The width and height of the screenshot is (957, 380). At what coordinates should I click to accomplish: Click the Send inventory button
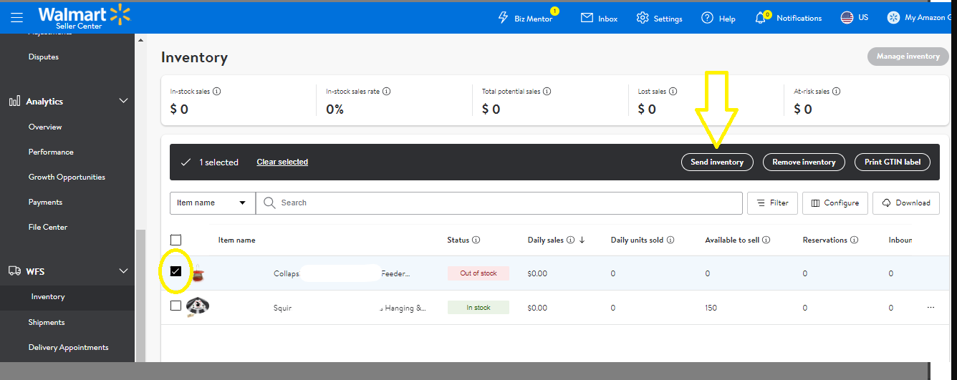pos(717,162)
